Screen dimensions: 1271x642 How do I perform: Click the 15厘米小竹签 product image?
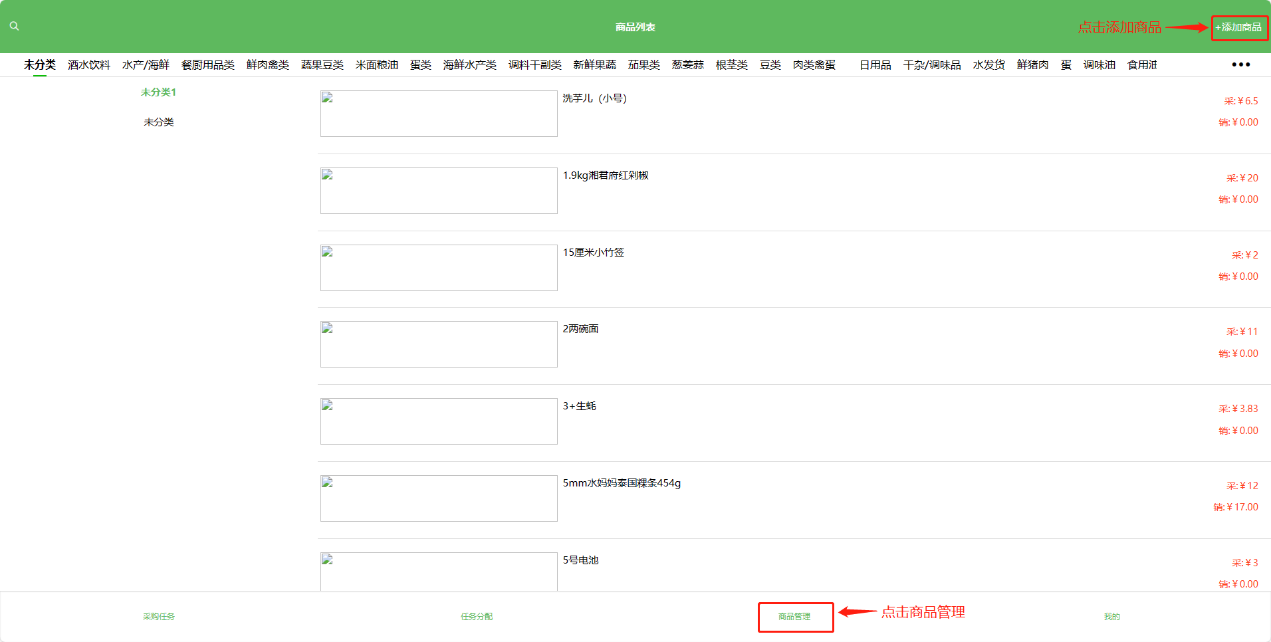(439, 268)
